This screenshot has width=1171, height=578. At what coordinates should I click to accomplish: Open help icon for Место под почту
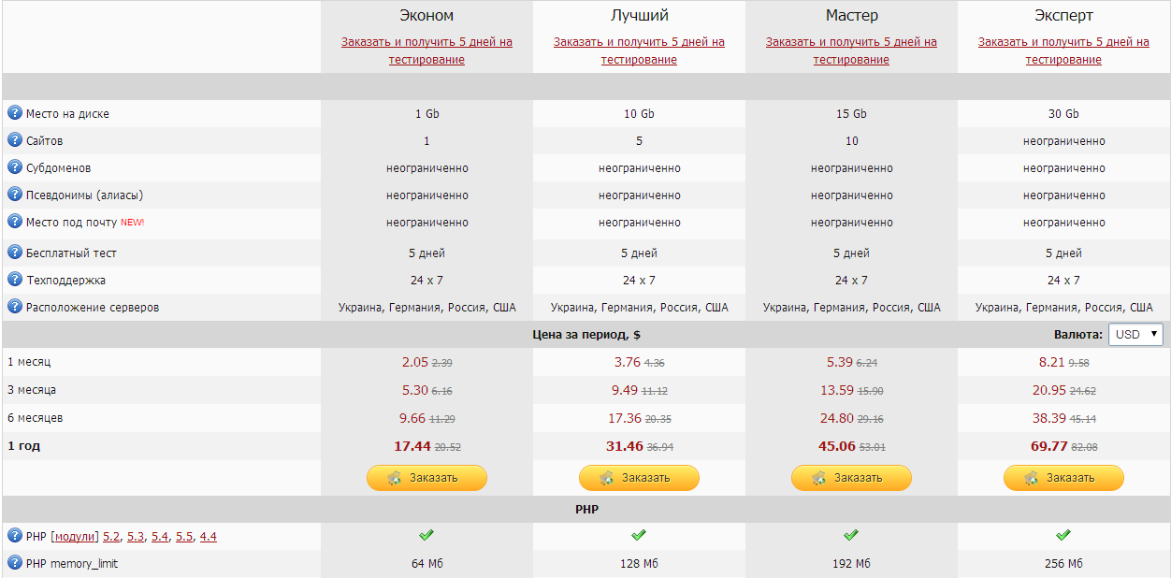(15, 222)
